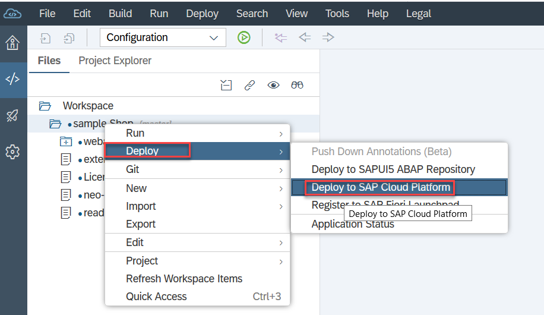The height and width of the screenshot is (315, 544).
Task: Open the Home perspective icon
Action: tap(12, 43)
